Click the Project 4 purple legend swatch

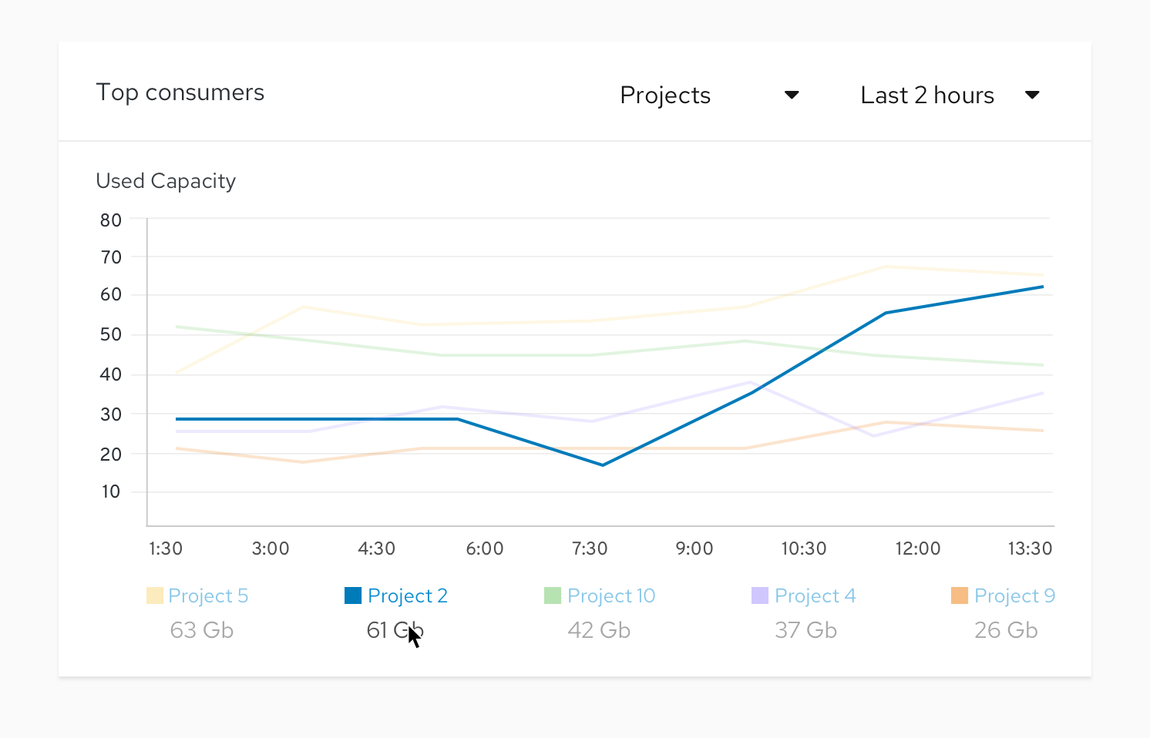coord(760,595)
